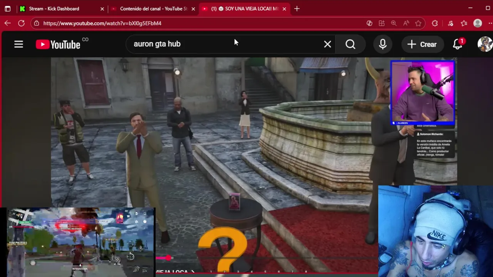Start Read aloud from address bar
The image size is (493, 277).
click(406, 23)
